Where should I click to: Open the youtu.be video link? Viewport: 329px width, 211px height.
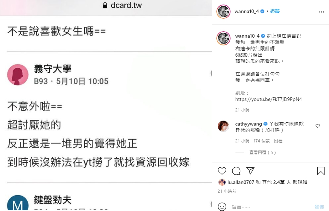pyautogui.click(x=268, y=99)
